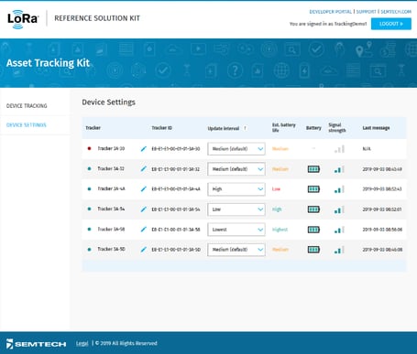Click the Tracker ID column header
Screen dimensions: 417x354
coord(162,128)
